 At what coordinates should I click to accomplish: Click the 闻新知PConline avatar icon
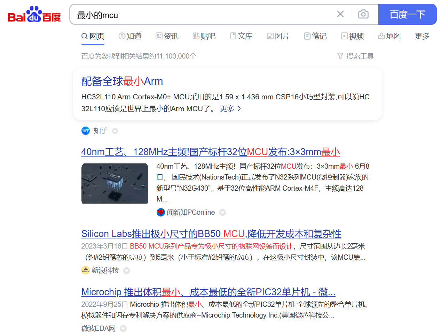160,212
